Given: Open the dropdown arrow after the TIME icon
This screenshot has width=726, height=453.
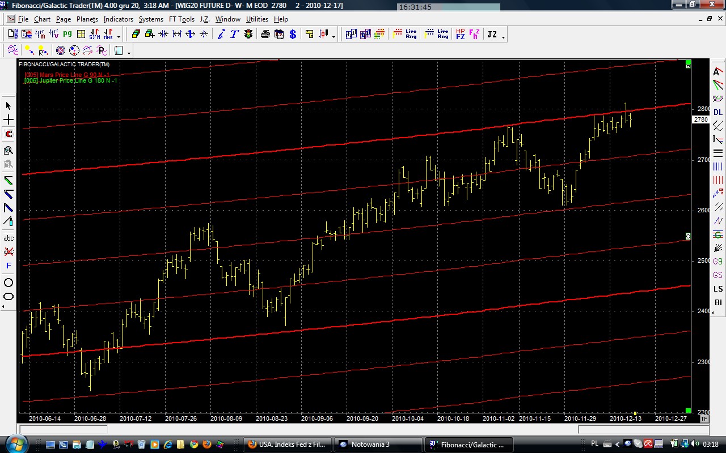Looking at the screenshot, I should (119, 37).
